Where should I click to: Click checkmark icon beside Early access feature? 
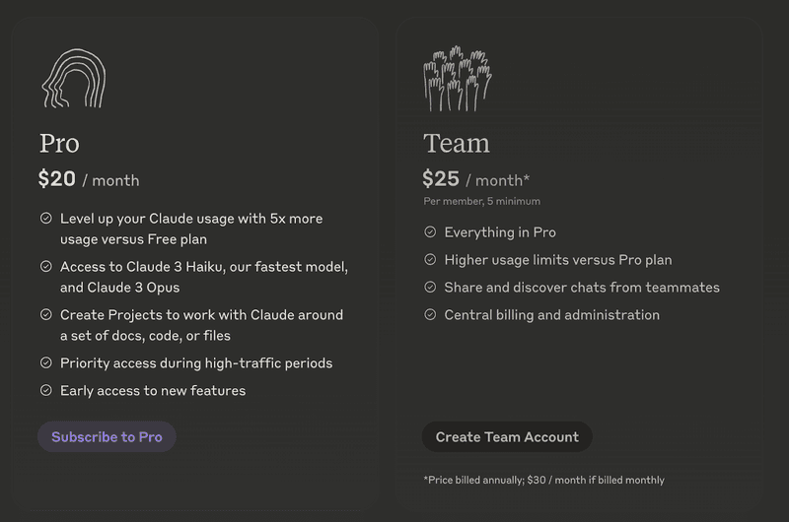click(x=46, y=391)
